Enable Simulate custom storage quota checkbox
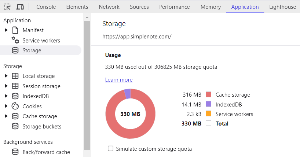 tap(110, 149)
